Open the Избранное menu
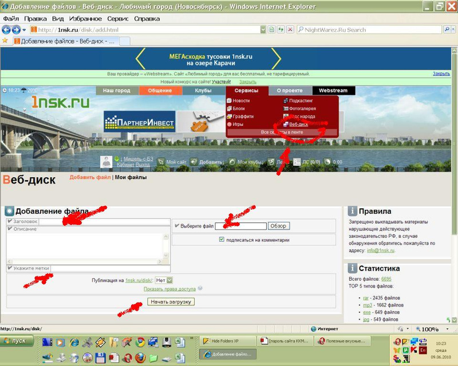Image resolution: width=458 pixels, height=366 pixels. coord(85,19)
